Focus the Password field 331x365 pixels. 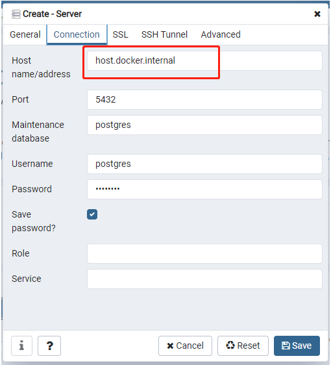[204, 189]
